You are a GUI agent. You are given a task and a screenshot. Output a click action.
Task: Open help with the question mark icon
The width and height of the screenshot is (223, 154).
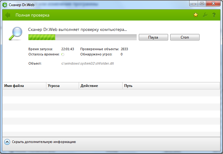[x=214, y=15]
